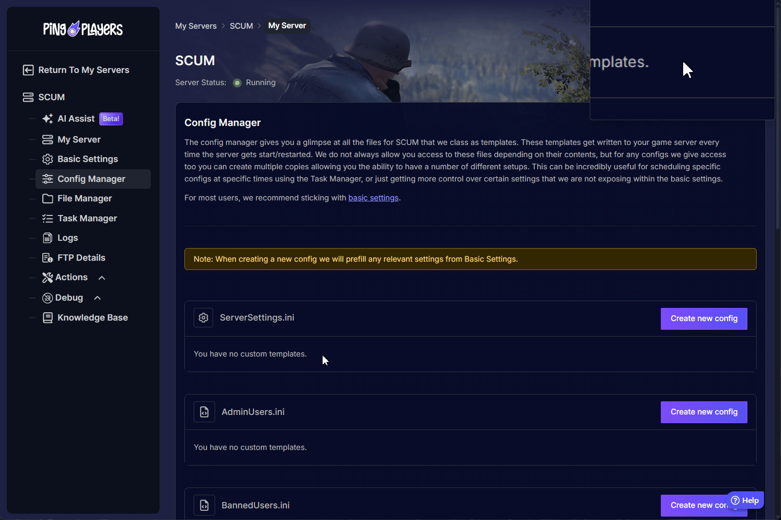Click the Return To My Servers arrow icon
The width and height of the screenshot is (781, 520).
[x=28, y=70]
